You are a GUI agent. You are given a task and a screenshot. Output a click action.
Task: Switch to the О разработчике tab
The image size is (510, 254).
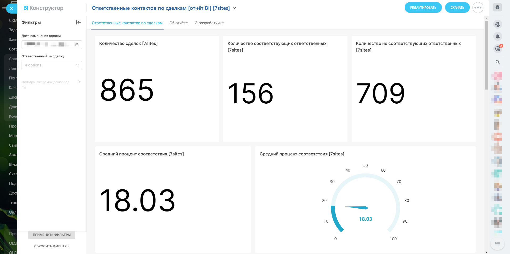(x=209, y=23)
